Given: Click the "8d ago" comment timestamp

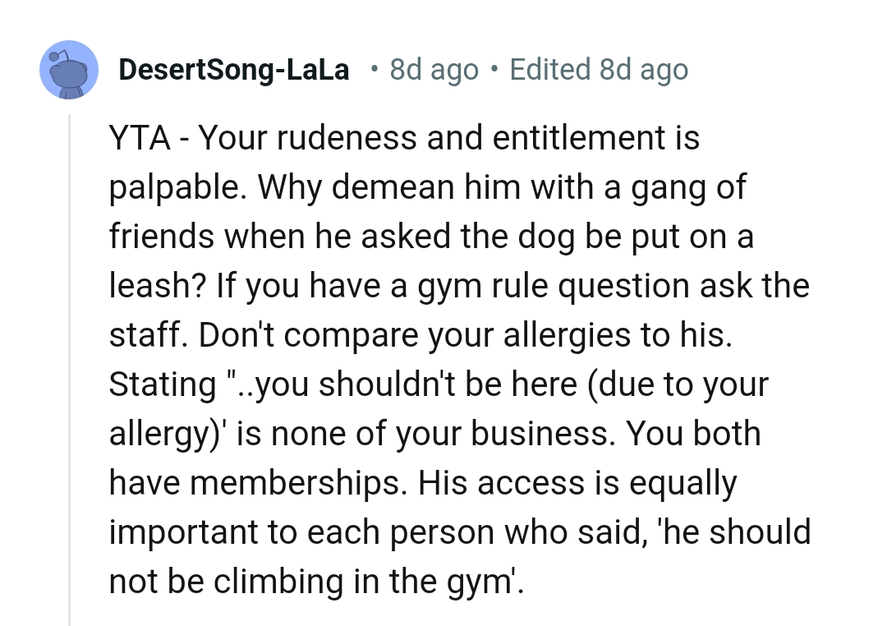Looking at the screenshot, I should [434, 70].
